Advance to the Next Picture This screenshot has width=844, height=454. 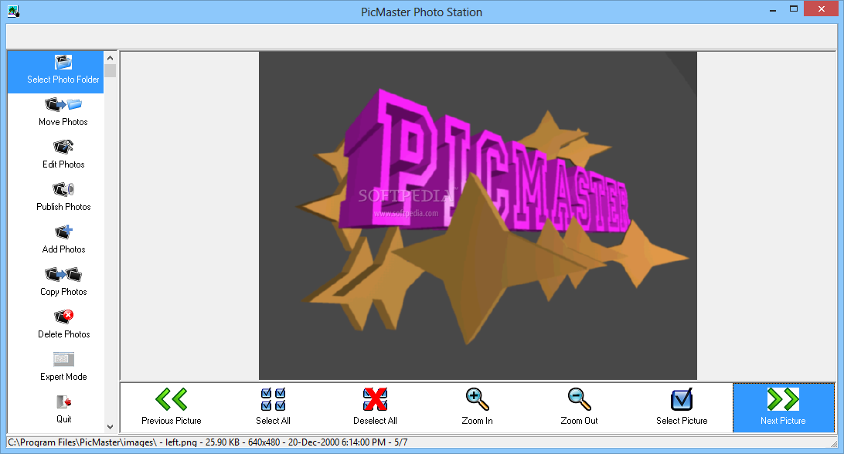click(x=783, y=407)
